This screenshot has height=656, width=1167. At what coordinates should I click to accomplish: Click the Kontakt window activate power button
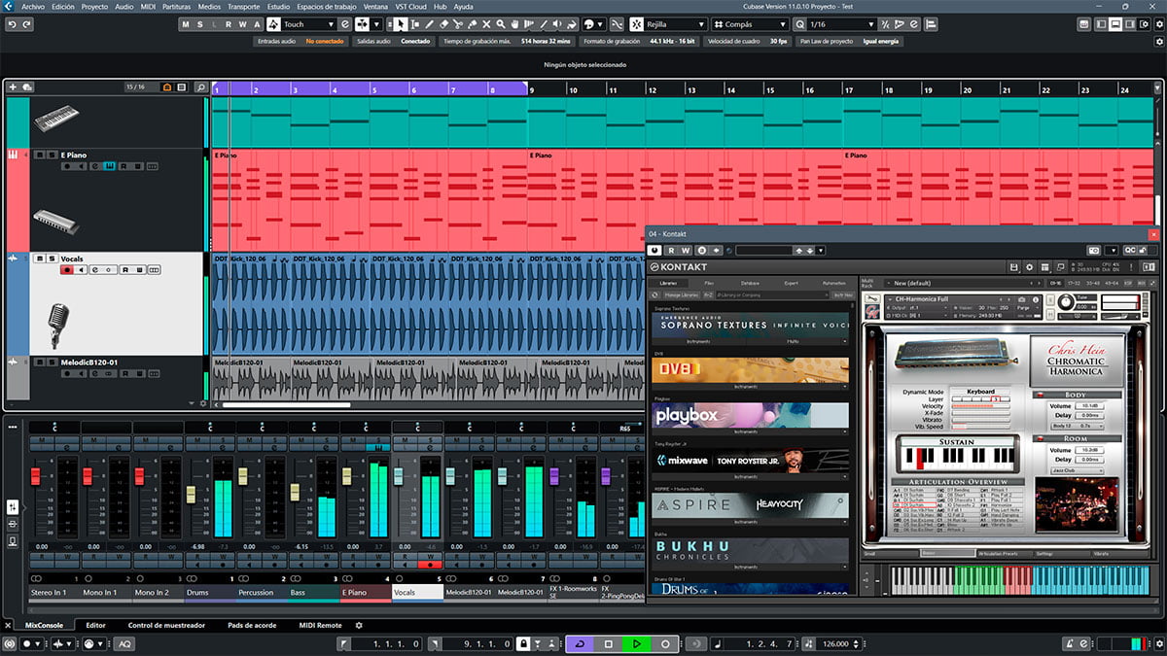click(x=655, y=250)
